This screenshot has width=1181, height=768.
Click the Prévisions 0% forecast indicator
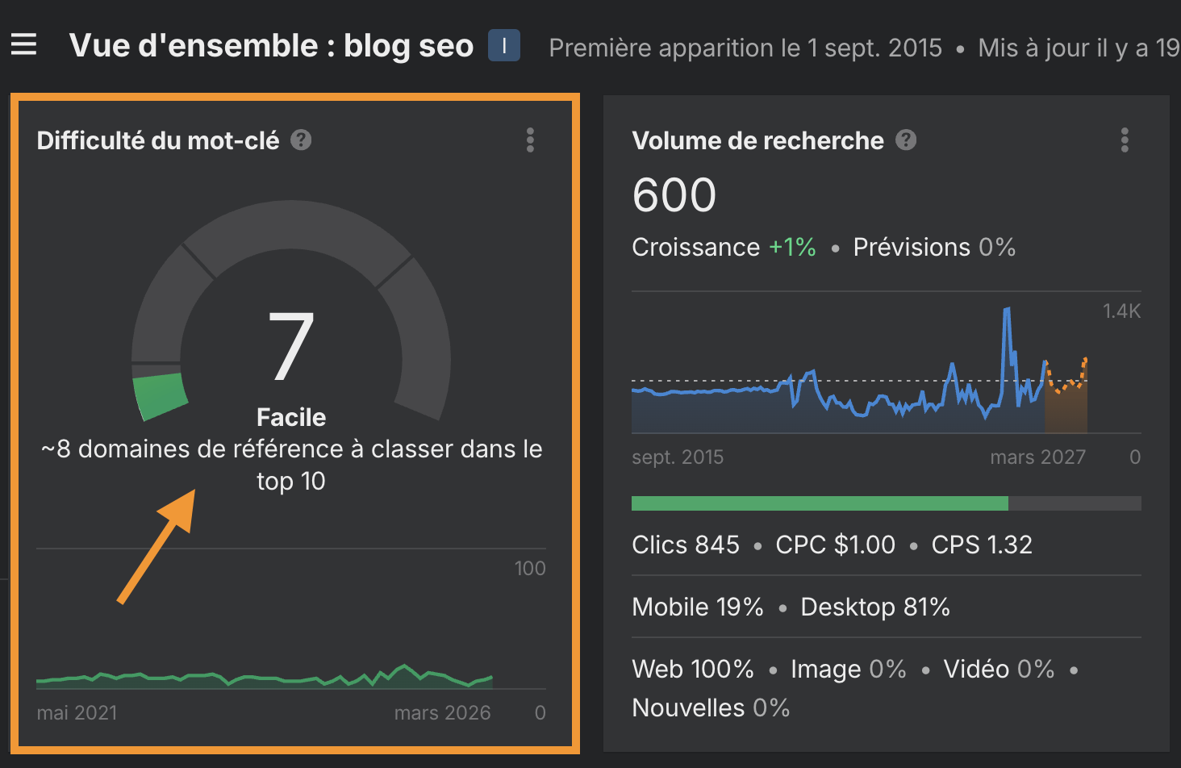(933, 247)
